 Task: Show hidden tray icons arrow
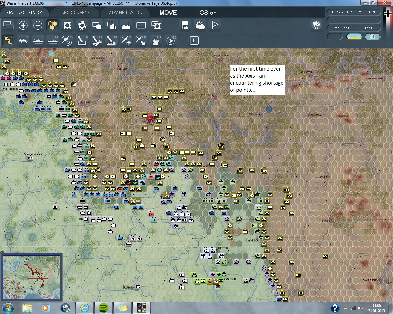[x=345, y=308]
